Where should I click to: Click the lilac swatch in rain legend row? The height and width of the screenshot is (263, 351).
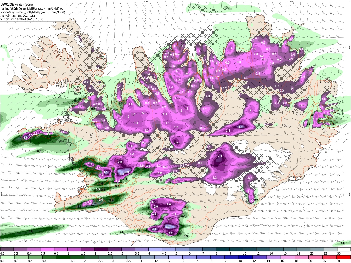[274, 257]
